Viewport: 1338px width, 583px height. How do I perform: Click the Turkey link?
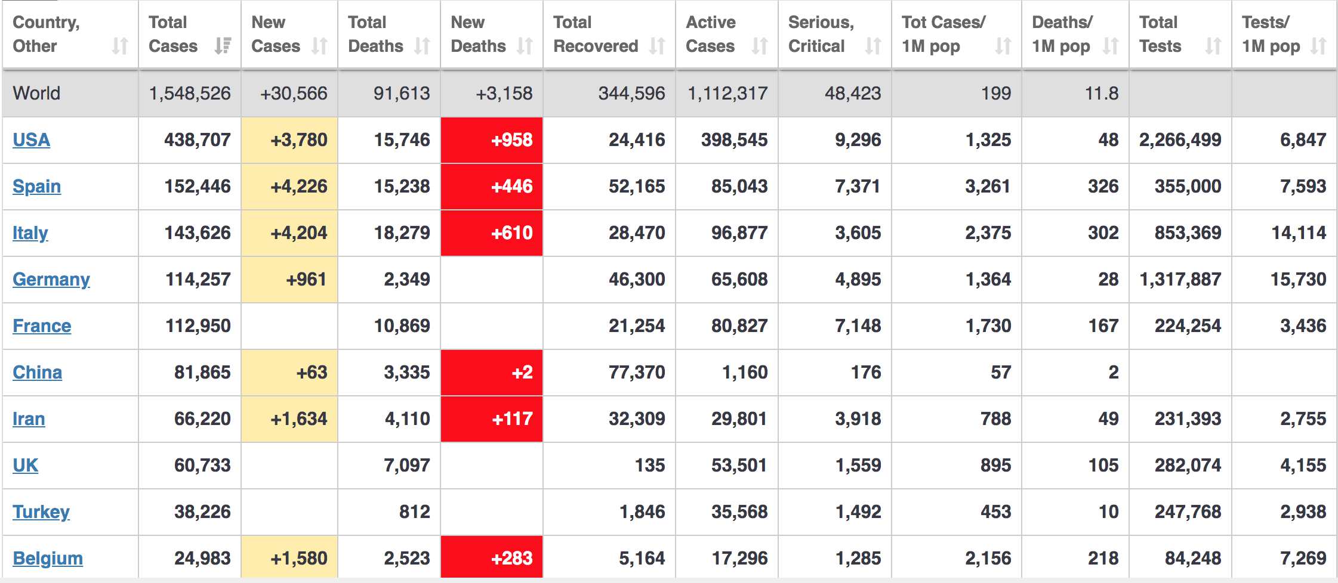(x=41, y=512)
